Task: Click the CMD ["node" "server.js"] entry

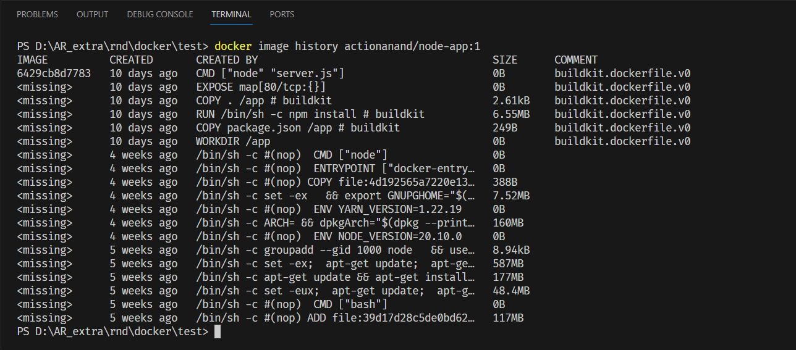Action: point(269,73)
